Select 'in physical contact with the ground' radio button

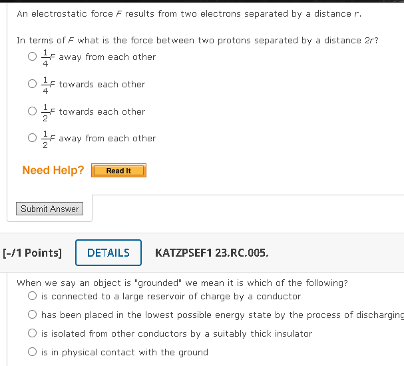32,352
